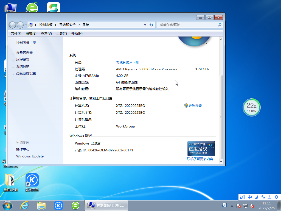Click the refresh button beside the address bar
The width and height of the screenshot is (281, 211).
[x=151, y=25]
